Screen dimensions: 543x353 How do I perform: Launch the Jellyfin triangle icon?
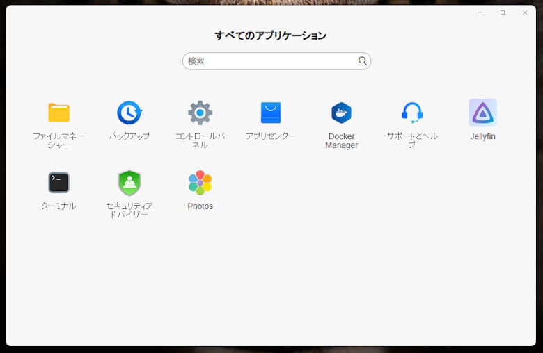[482, 113]
